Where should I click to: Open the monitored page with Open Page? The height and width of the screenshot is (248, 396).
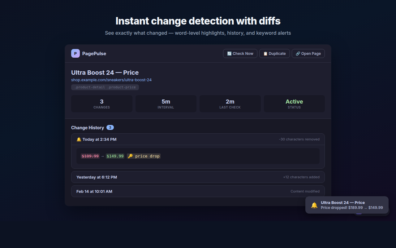[x=308, y=53]
